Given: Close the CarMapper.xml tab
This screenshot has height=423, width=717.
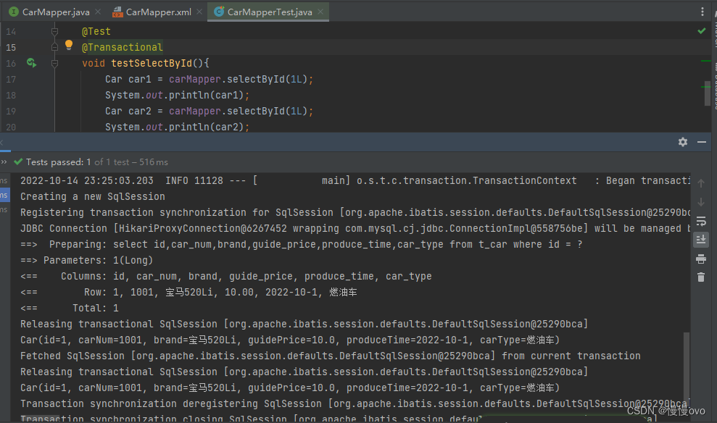Looking at the screenshot, I should [x=199, y=12].
